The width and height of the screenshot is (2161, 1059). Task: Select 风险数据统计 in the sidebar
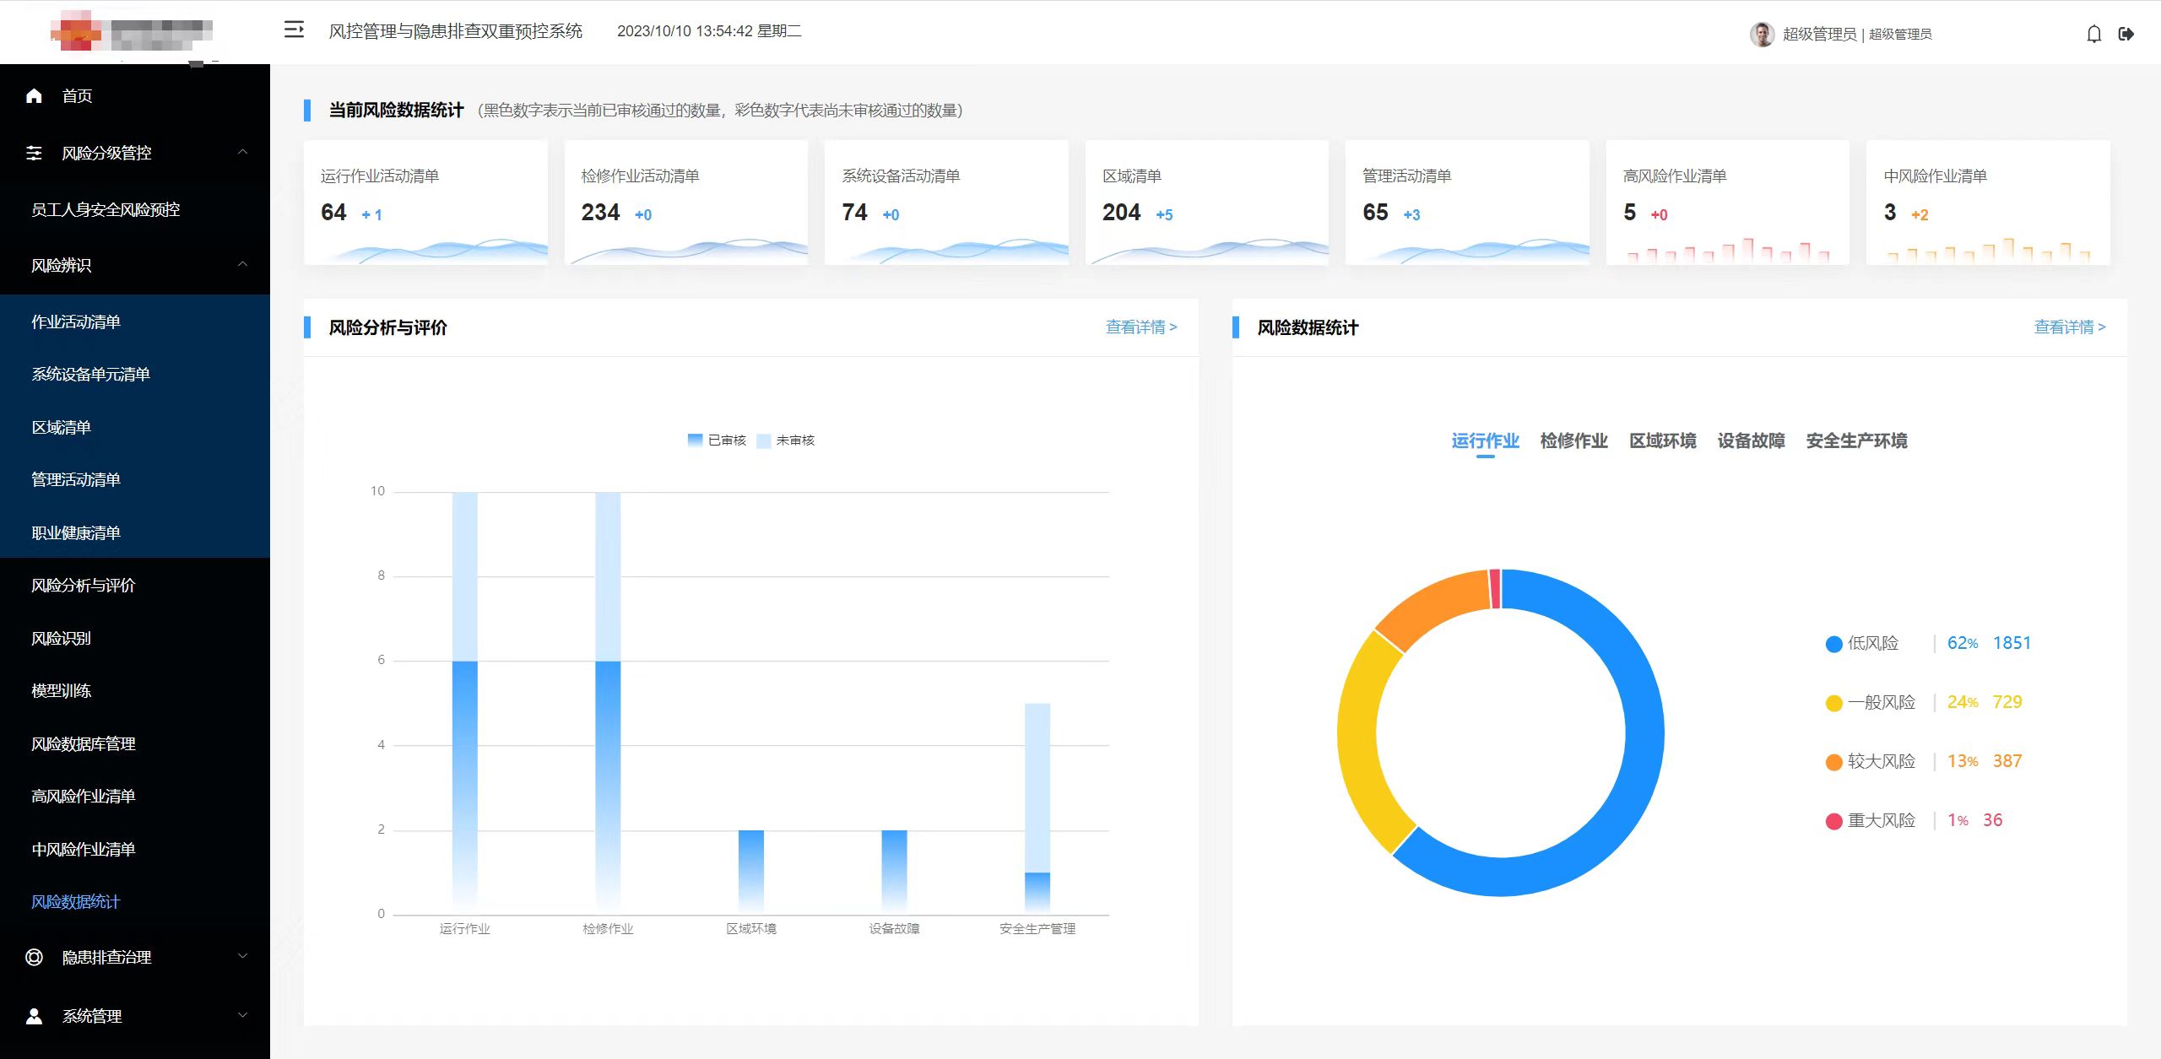135,901
